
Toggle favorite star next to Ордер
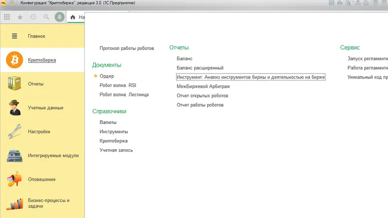tap(96, 76)
